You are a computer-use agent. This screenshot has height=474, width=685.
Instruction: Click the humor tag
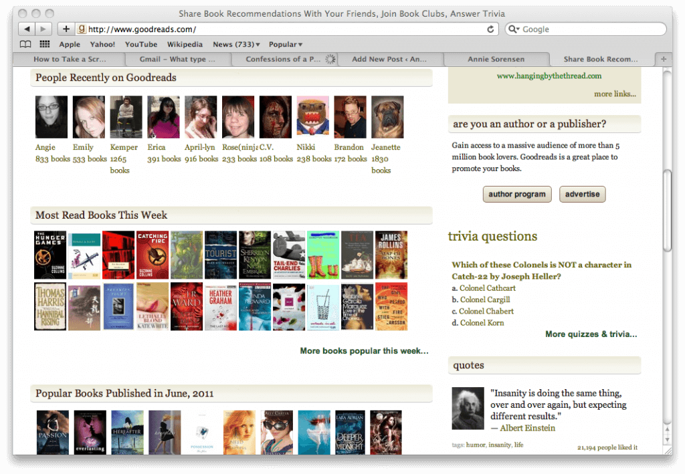click(x=476, y=445)
